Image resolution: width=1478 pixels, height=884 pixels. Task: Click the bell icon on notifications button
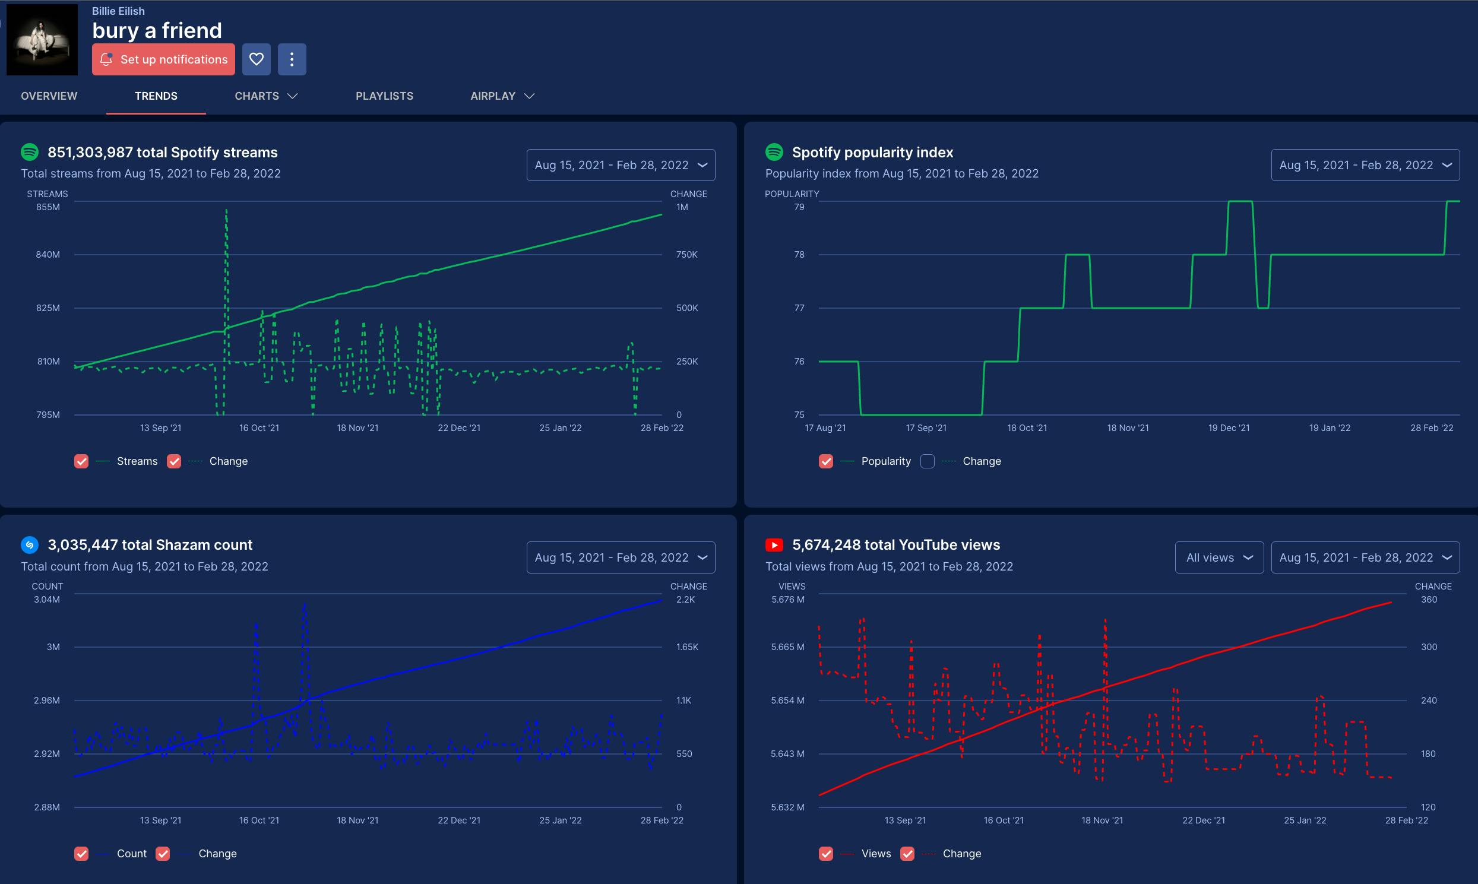pos(106,59)
